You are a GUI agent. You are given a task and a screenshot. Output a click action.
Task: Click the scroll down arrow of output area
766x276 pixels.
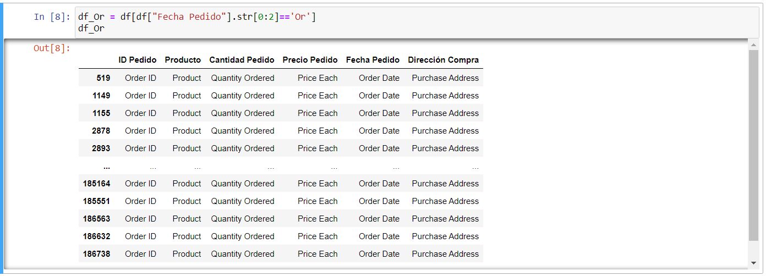[x=753, y=263]
